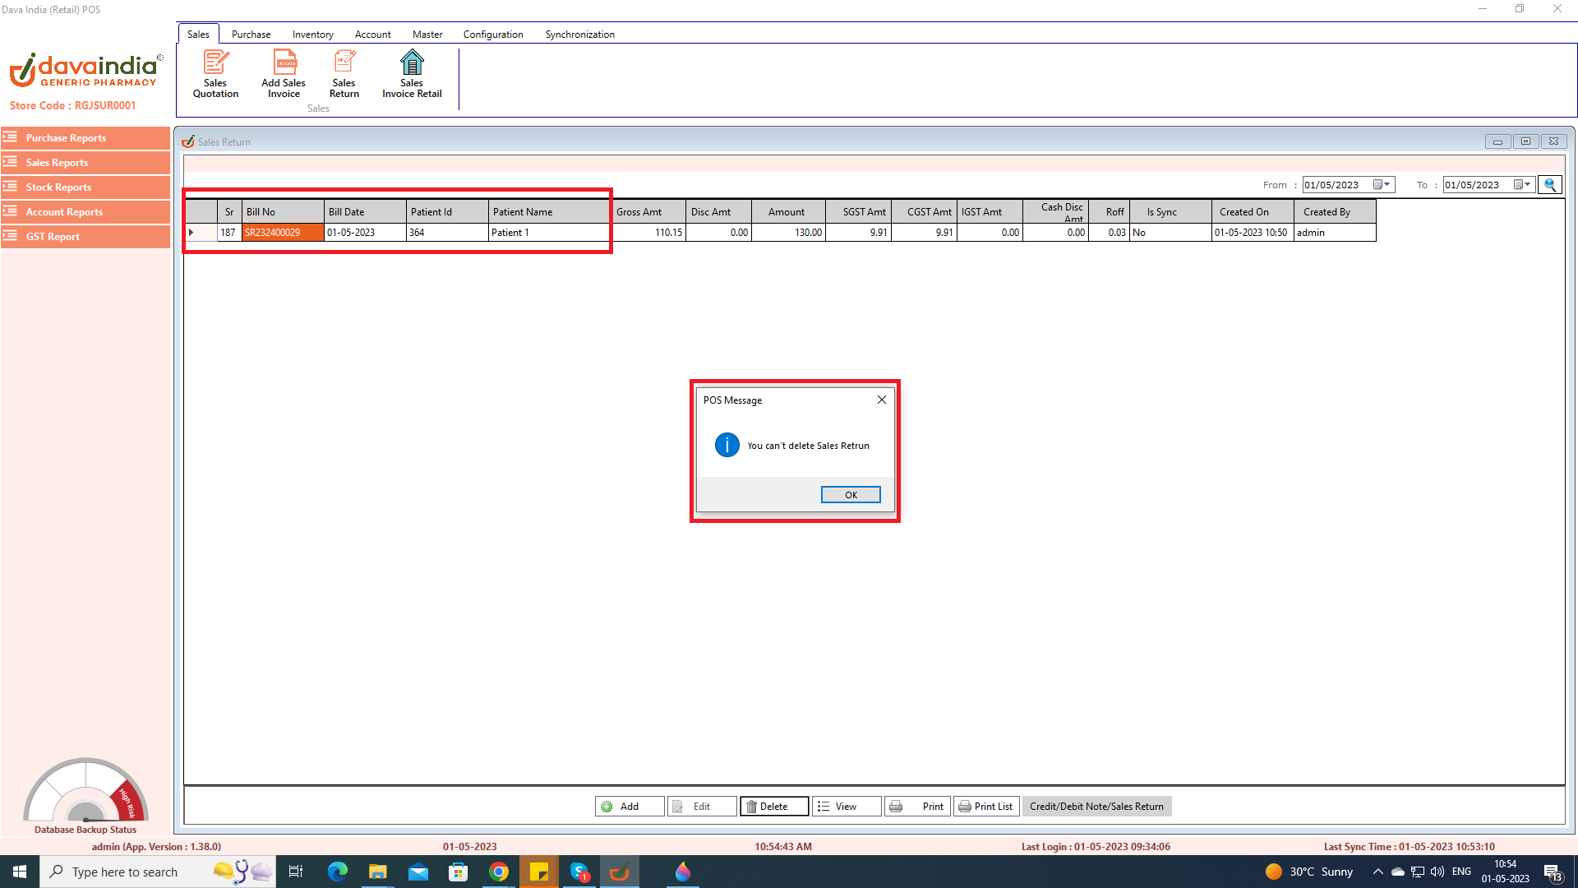1578x888 pixels.
Task: Click the Print List button
Action: coord(986,807)
